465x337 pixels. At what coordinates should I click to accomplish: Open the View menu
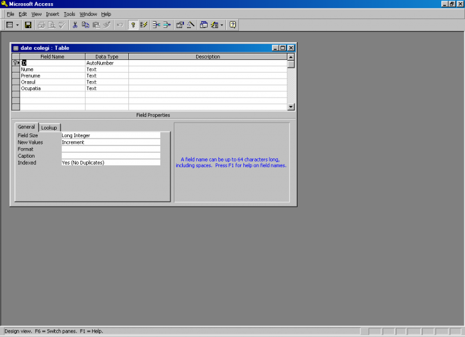point(36,14)
